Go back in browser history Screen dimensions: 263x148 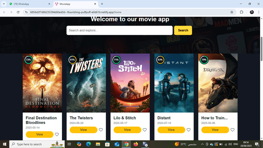point(4,12)
